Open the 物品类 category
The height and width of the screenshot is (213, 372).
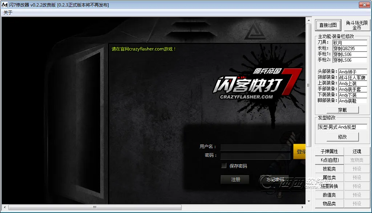(x=329, y=204)
